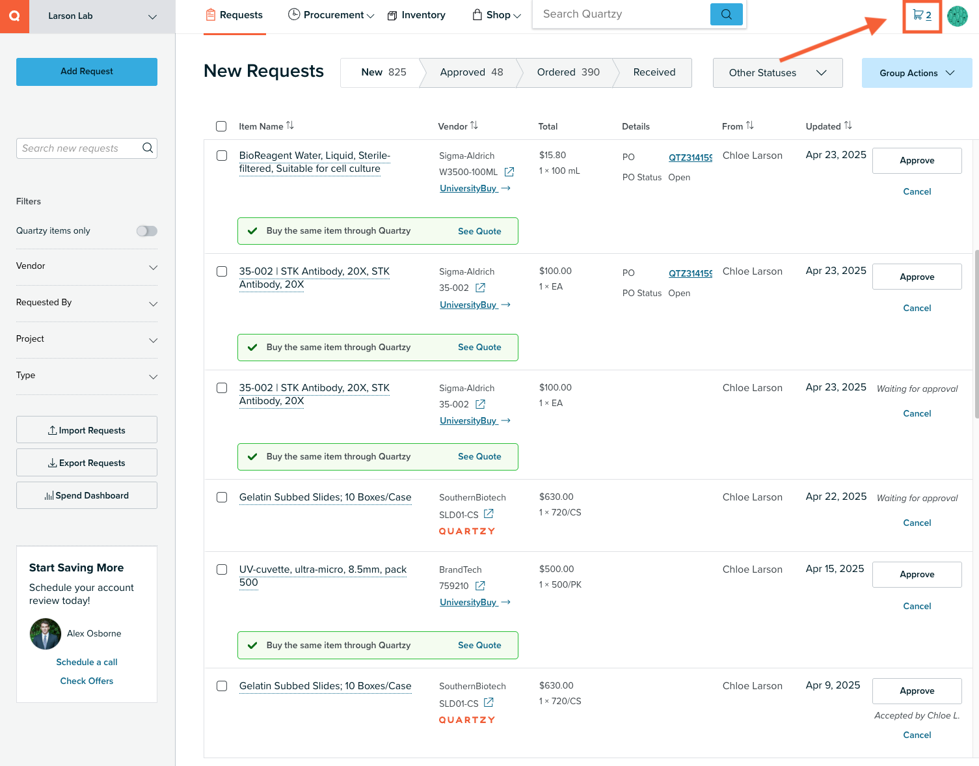
Task: Check the UV-cuvette row checkbox
Action: click(x=222, y=569)
